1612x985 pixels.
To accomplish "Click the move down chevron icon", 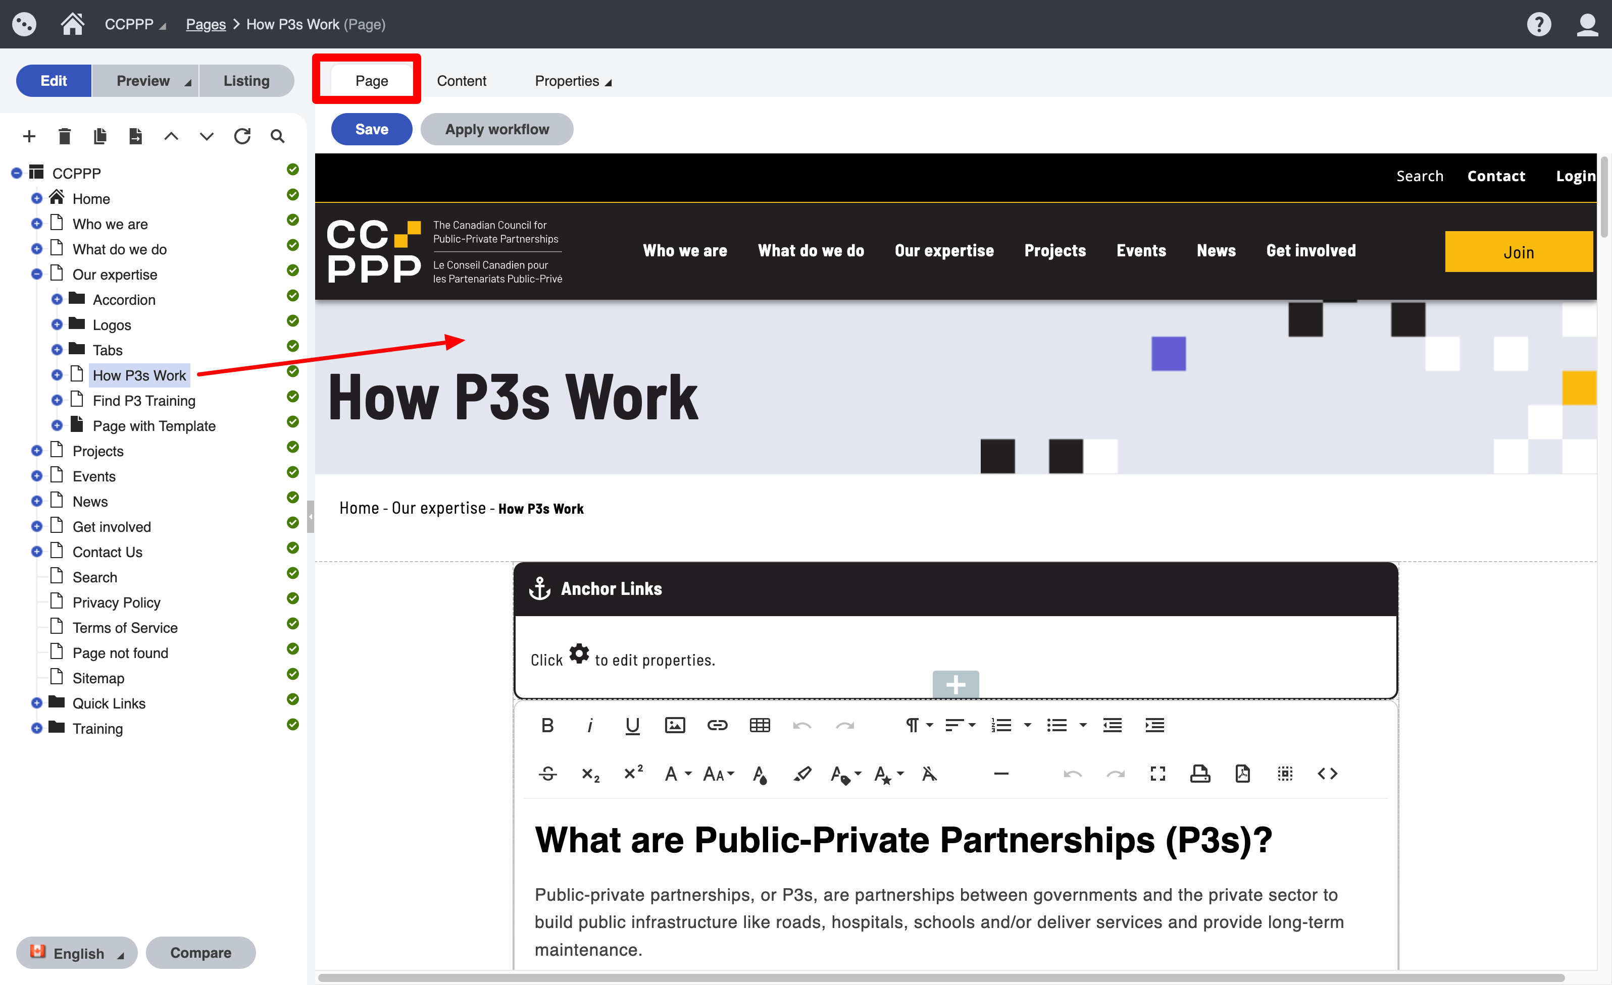I will click(x=207, y=136).
